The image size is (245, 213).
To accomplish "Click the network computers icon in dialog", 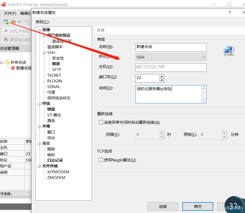I will pyautogui.click(x=229, y=51).
